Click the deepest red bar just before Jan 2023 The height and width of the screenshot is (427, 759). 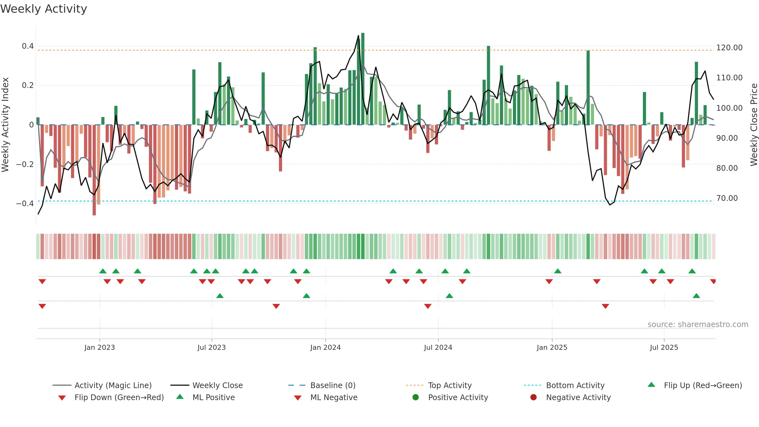pyautogui.click(x=94, y=170)
